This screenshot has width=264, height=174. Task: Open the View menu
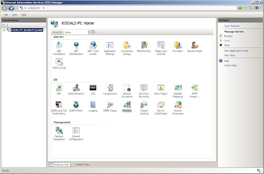(15, 15)
